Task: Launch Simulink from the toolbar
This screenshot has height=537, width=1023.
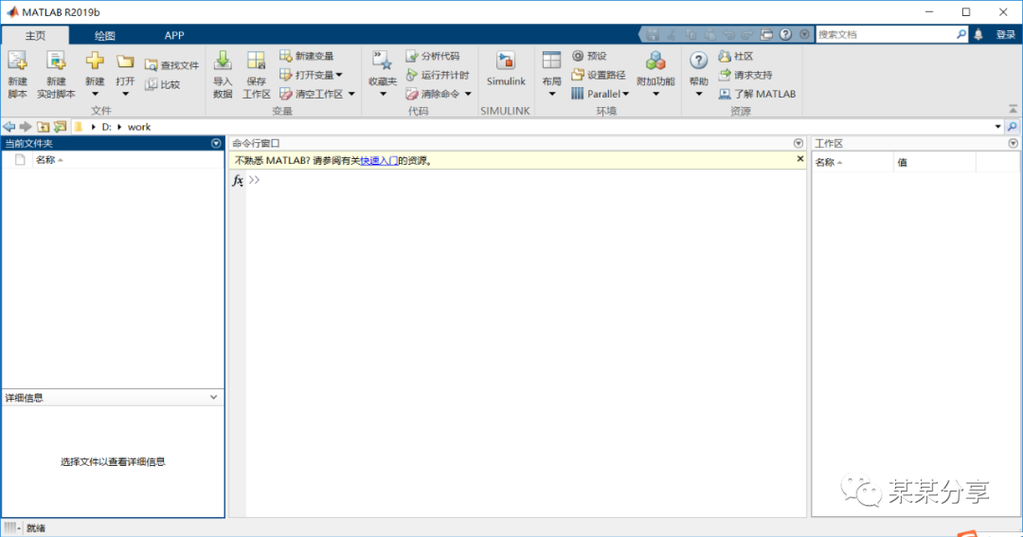Action: coord(506,68)
